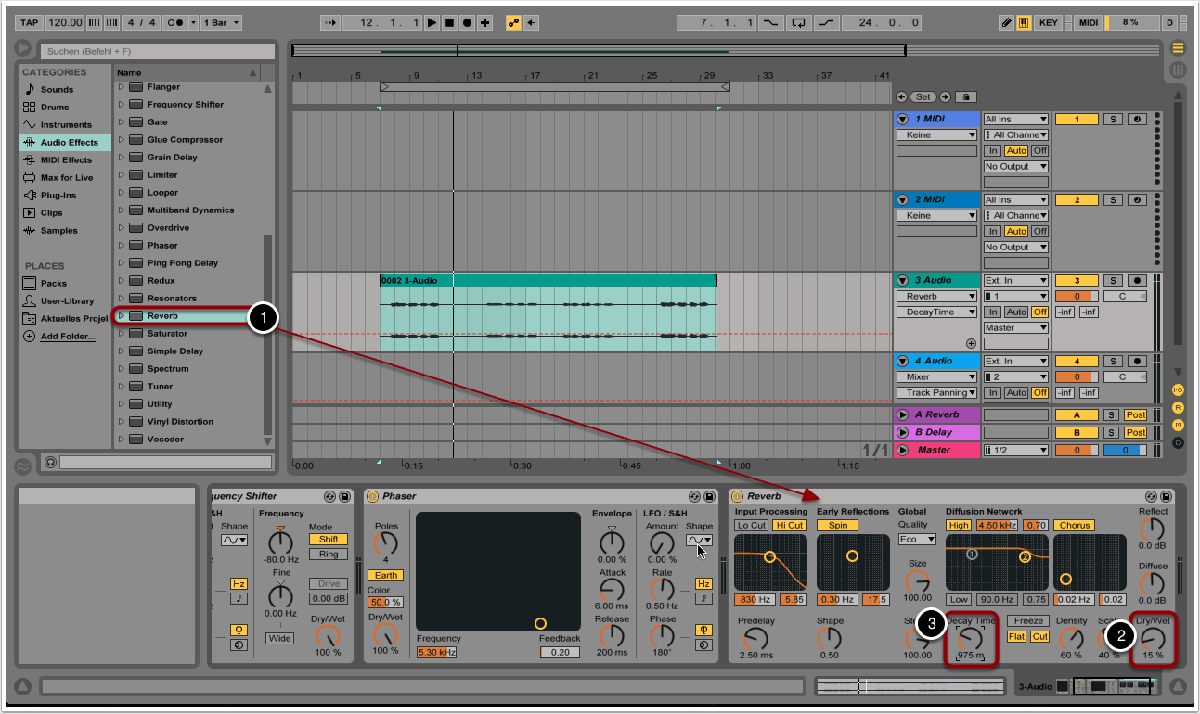The height and width of the screenshot is (714, 1200).
Task: Arm the 3 Audio track for recording
Action: [x=1137, y=281]
